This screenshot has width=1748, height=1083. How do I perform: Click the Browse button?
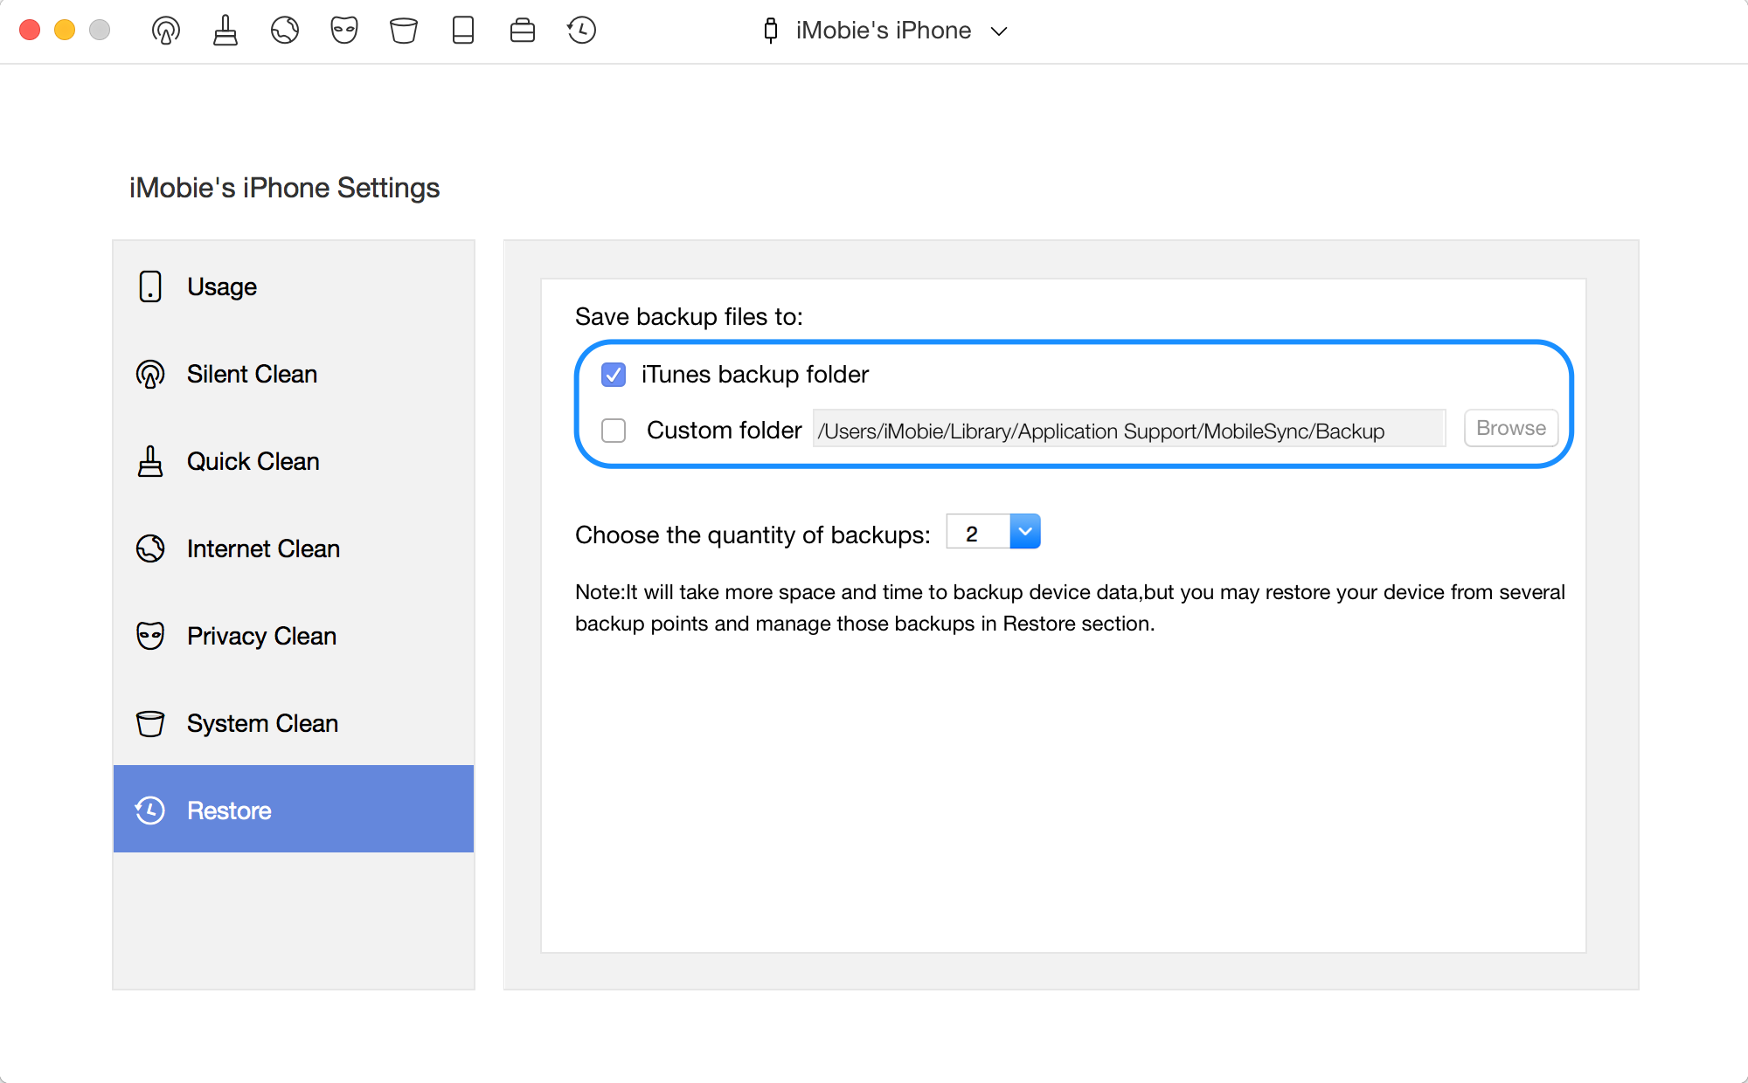(x=1511, y=428)
